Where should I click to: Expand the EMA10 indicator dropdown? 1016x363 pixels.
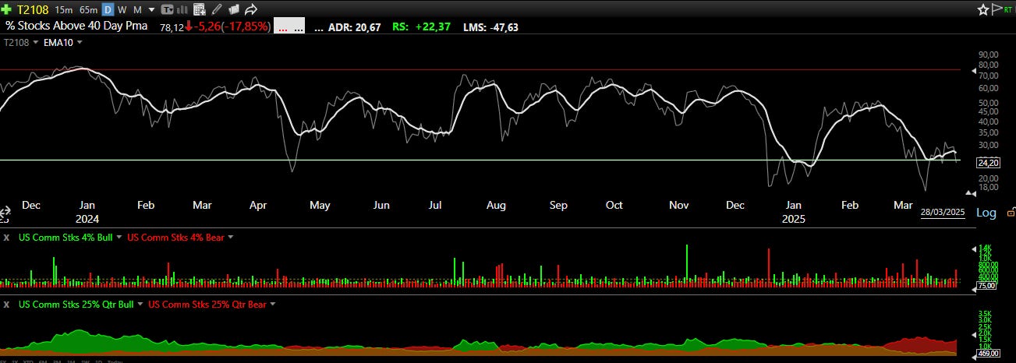[80, 42]
